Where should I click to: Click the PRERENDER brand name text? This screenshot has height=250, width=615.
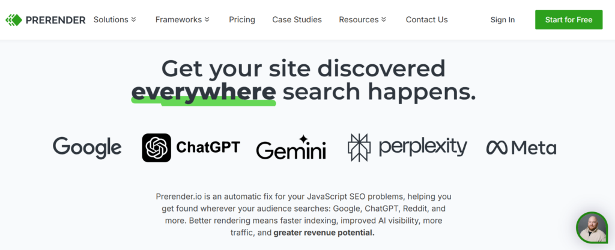(55, 20)
